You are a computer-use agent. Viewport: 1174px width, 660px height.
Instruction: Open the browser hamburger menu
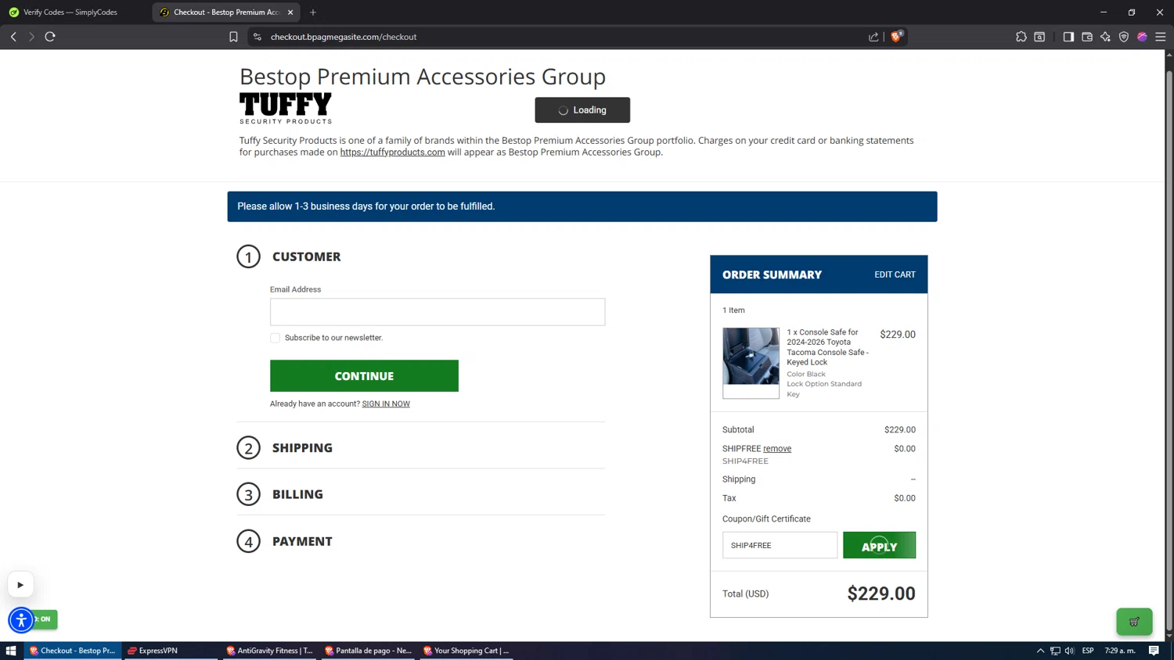(x=1161, y=37)
